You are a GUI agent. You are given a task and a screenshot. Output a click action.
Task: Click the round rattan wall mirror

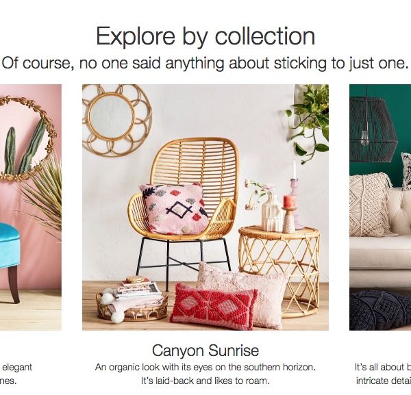tap(116, 120)
